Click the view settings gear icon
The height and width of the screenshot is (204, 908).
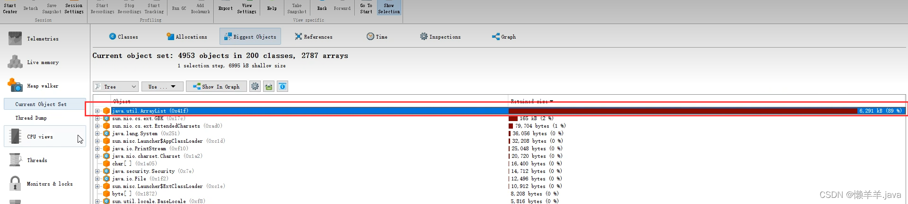(x=255, y=86)
